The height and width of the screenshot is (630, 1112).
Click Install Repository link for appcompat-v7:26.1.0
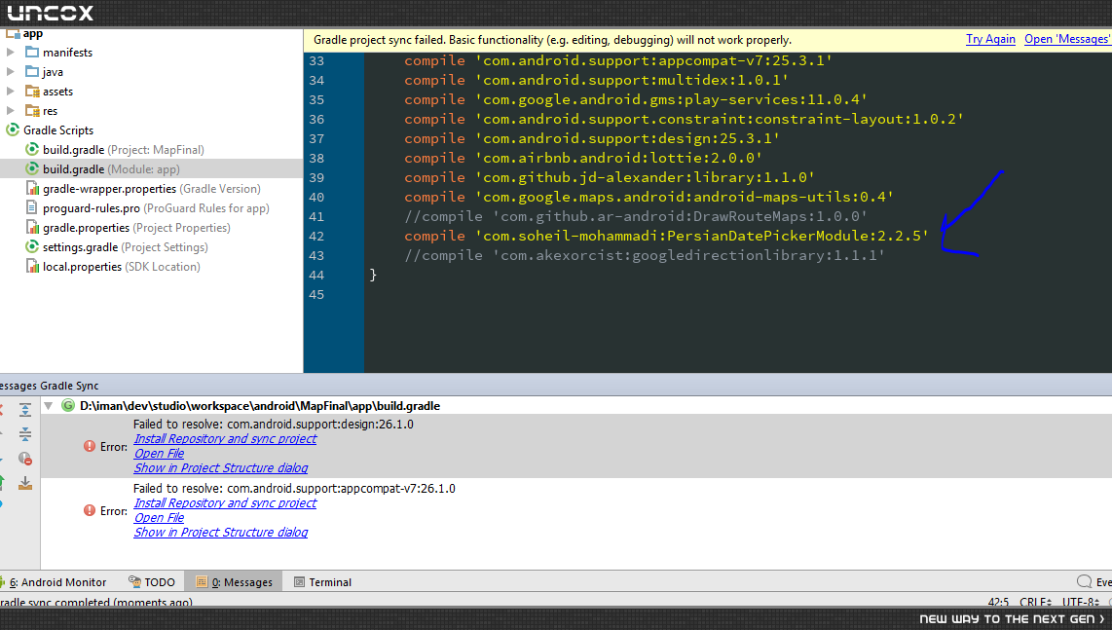tap(225, 503)
